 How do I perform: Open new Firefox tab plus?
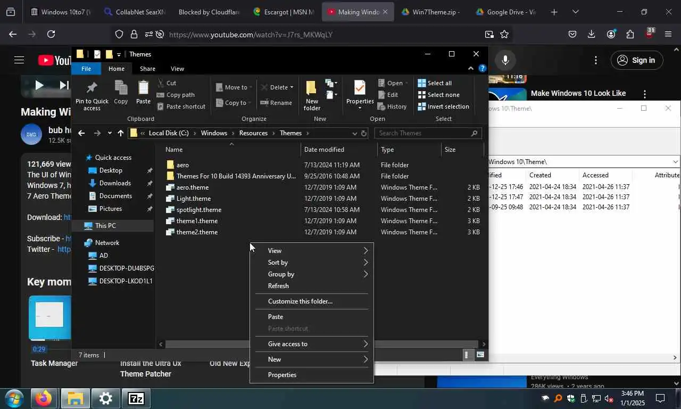point(554,12)
